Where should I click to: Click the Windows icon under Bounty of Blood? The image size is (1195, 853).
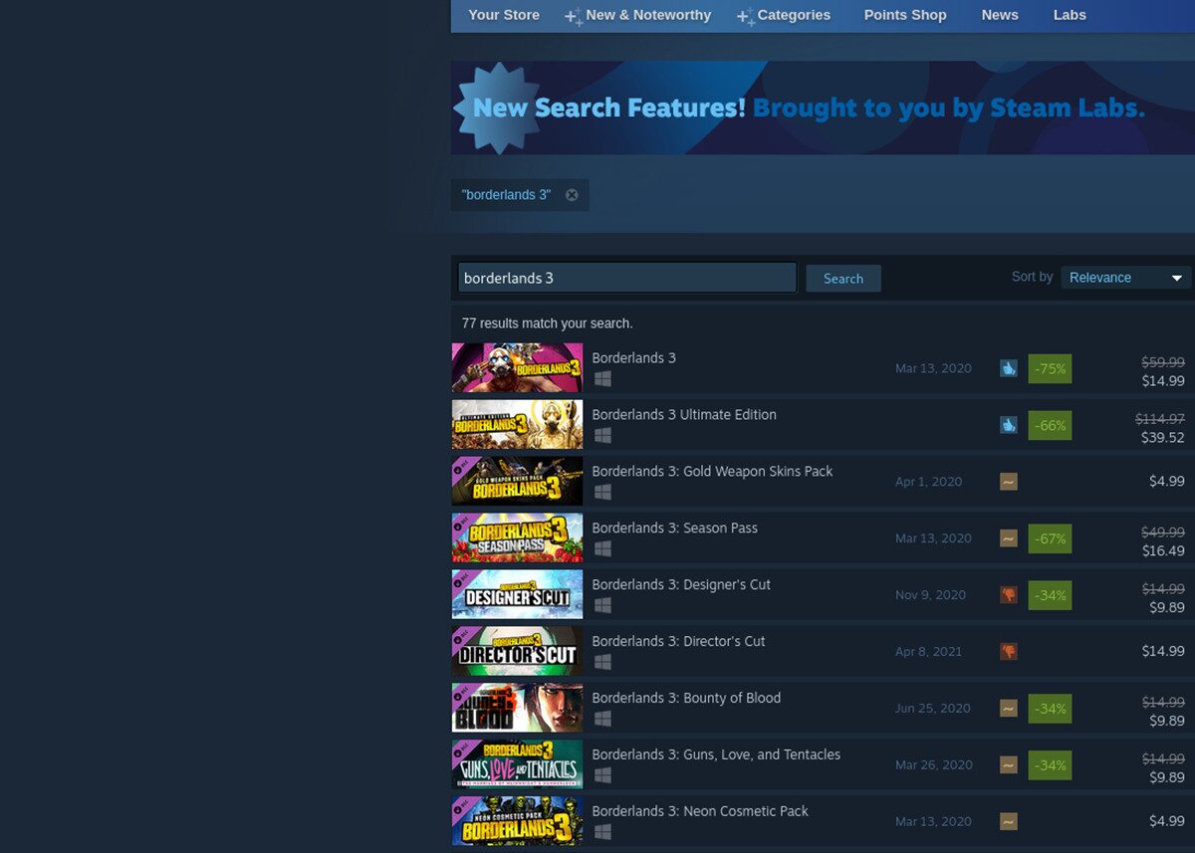601,720
